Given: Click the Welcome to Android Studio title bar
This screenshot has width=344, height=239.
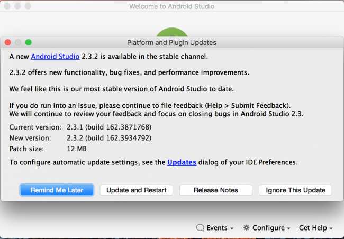Looking at the screenshot, I should pos(171,6).
